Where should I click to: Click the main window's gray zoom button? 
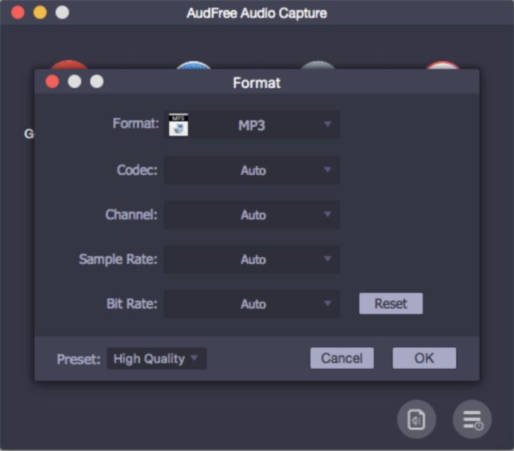coord(62,13)
